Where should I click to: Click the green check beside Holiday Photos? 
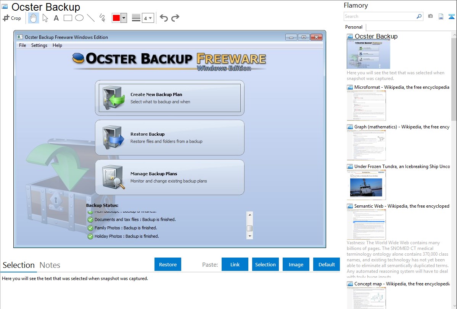pos(90,237)
